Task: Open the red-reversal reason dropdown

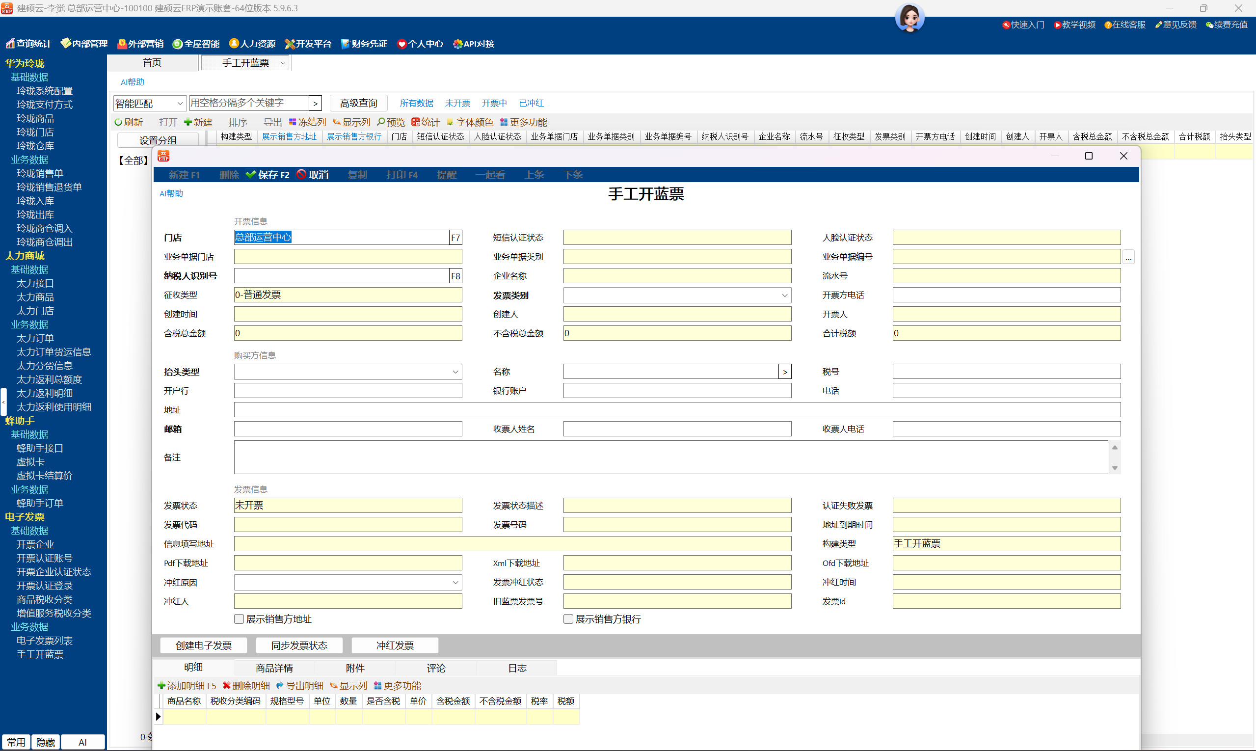Action: coord(455,583)
